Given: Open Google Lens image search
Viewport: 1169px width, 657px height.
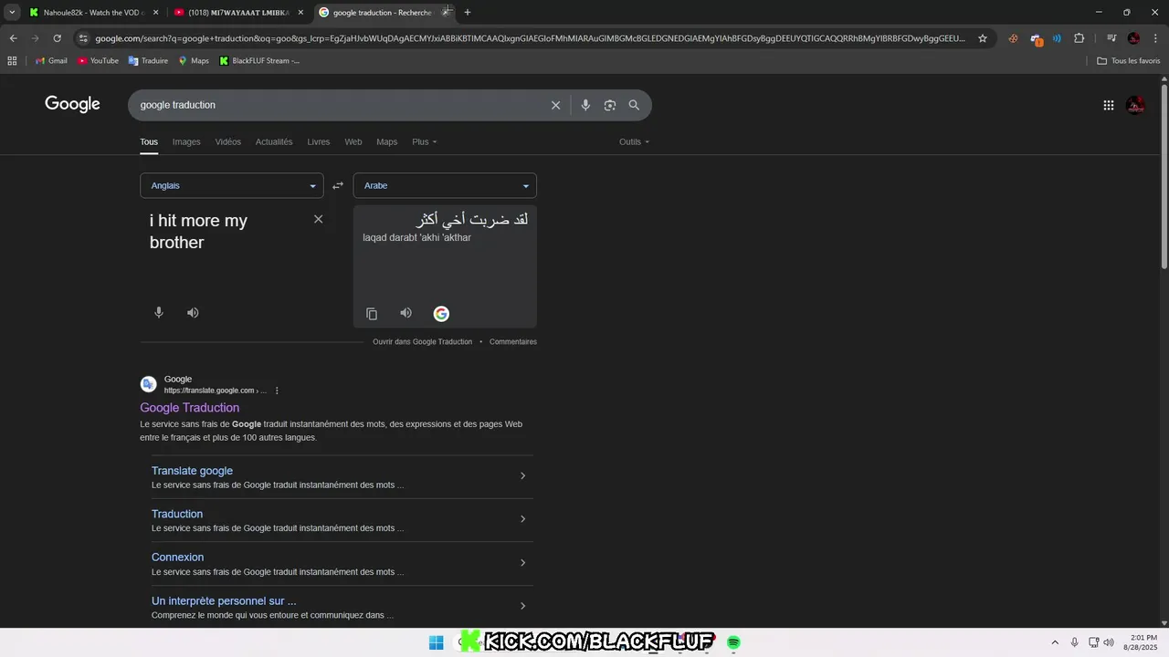Looking at the screenshot, I should coord(610,105).
